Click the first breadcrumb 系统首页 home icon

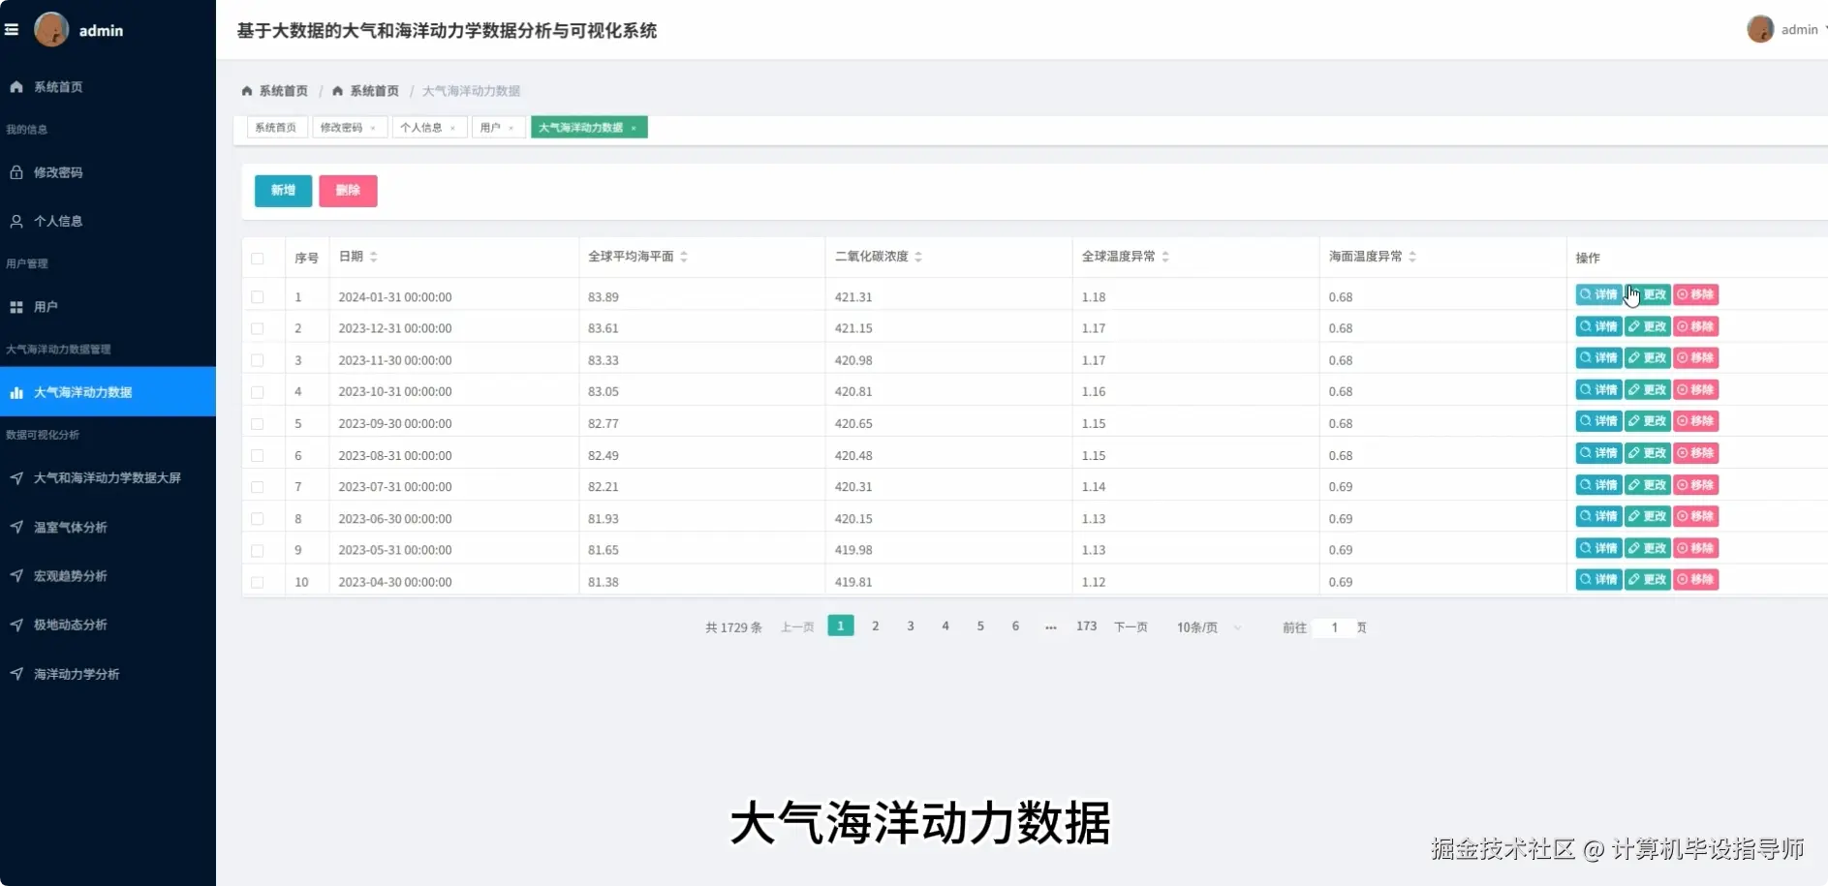point(247,91)
